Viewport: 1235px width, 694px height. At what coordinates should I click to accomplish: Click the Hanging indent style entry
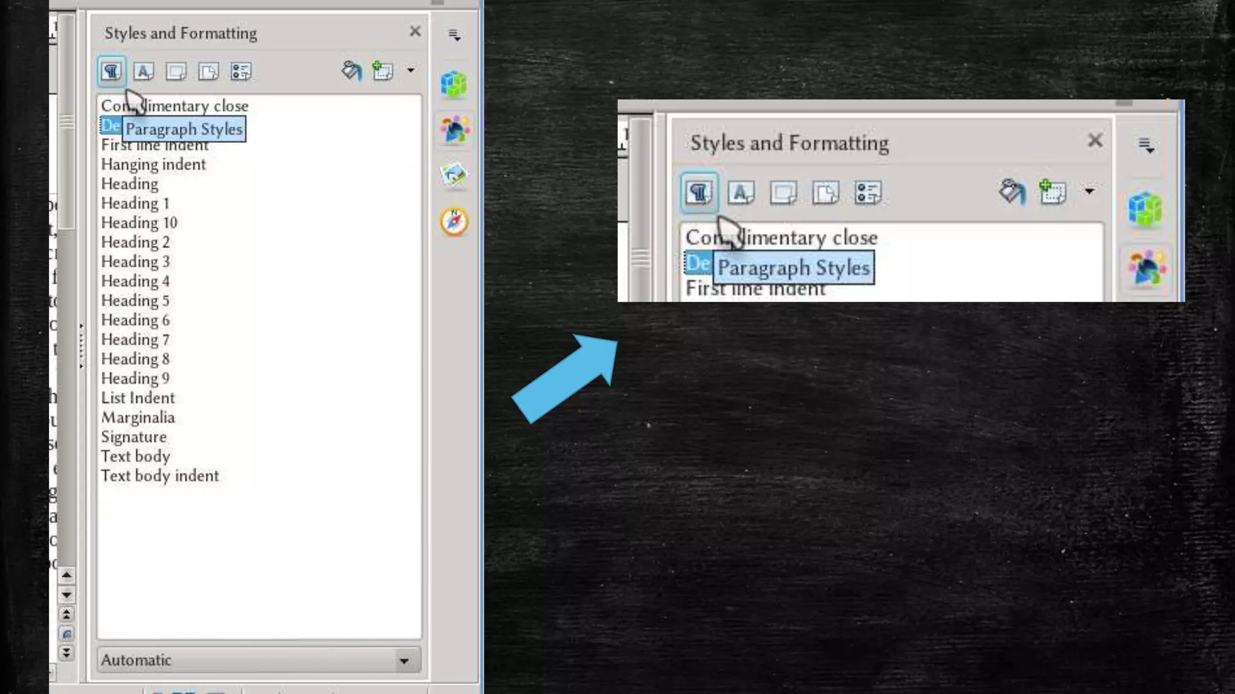(x=153, y=164)
